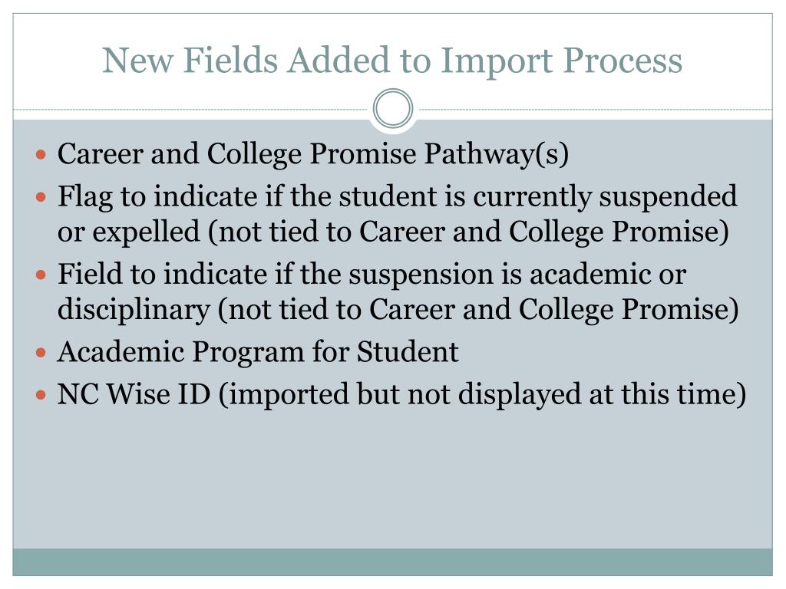
Task: Click the bullet before NC Wise ID
Action: click(x=41, y=395)
